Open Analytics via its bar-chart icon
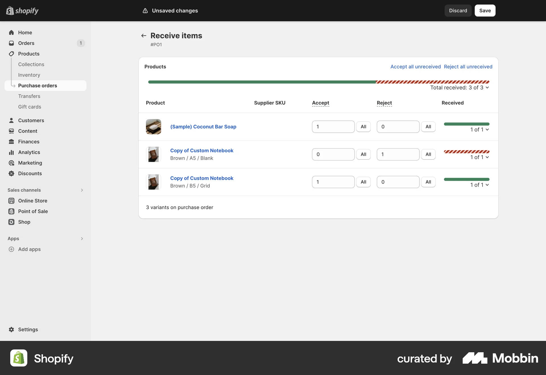The width and height of the screenshot is (546, 375). click(11, 152)
